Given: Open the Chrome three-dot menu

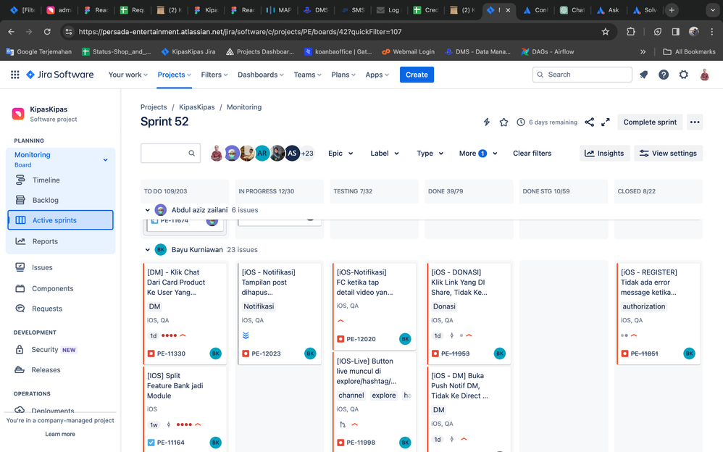Looking at the screenshot, I should click(712, 32).
